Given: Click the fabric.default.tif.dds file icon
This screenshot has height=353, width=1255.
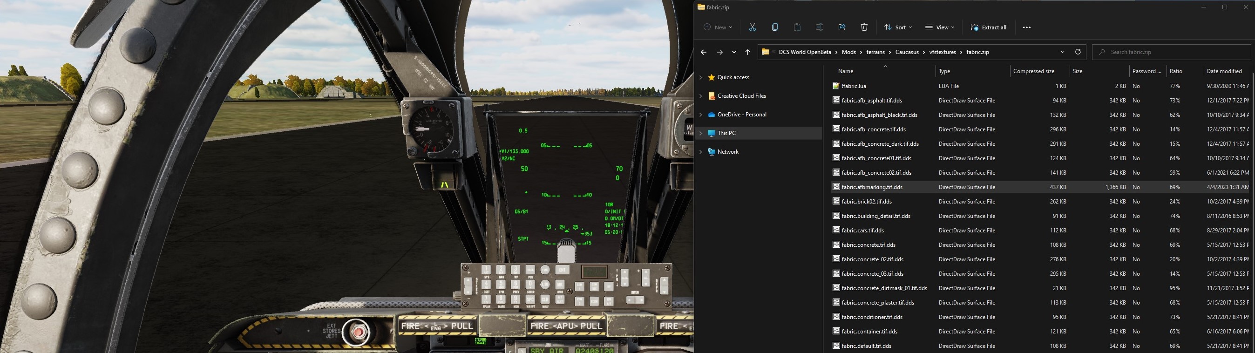Looking at the screenshot, I should [836, 346].
